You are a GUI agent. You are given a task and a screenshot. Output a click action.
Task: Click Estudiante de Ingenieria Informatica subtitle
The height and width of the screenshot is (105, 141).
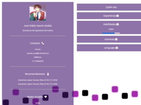(x=38, y=31)
